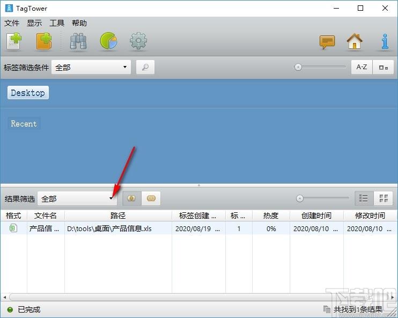Open the 结果筛选 dropdown
Viewport: 398px width, 318px height.
click(x=77, y=198)
